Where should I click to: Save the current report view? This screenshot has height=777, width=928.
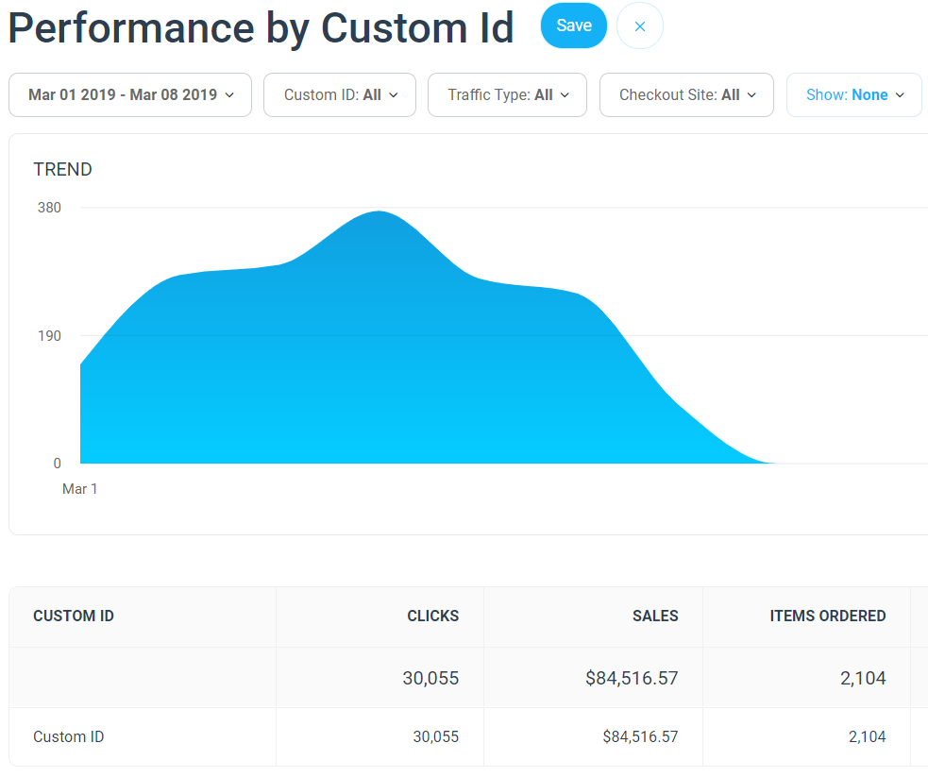click(x=573, y=25)
